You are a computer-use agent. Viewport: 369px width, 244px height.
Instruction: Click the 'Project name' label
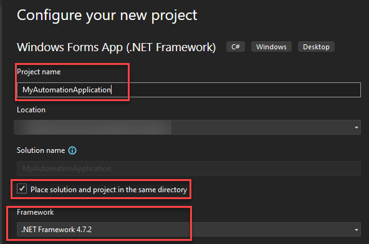pyautogui.click(x=39, y=72)
